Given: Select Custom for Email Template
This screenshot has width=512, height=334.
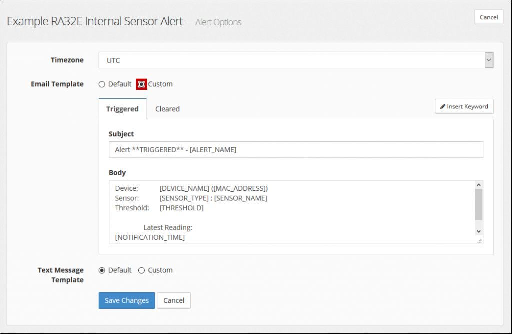Looking at the screenshot, I should point(142,84).
